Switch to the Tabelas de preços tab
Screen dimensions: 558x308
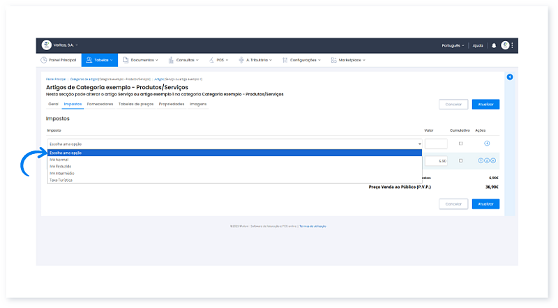(x=135, y=104)
